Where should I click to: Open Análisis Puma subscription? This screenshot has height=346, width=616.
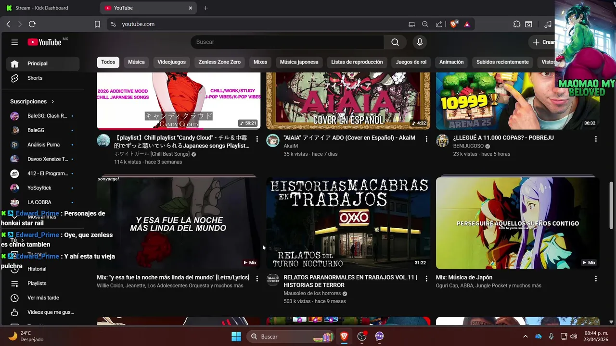coord(43,145)
